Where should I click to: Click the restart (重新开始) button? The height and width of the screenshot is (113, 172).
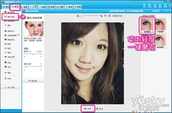click(x=117, y=16)
